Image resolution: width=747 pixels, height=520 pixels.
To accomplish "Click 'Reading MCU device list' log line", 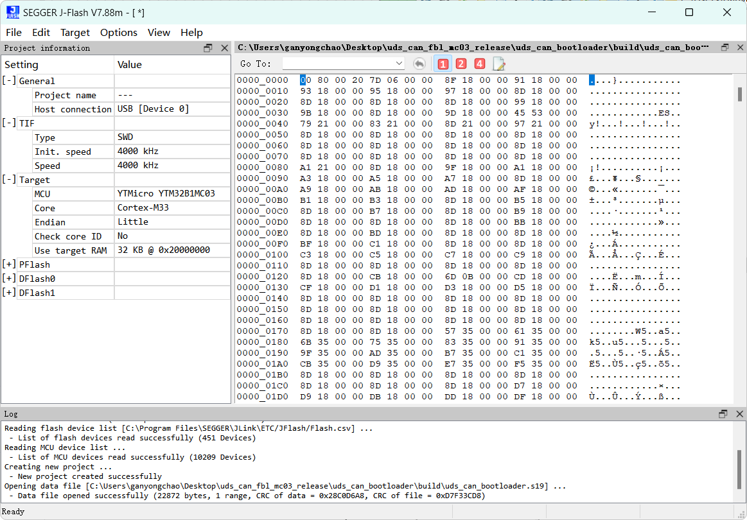I will (65, 447).
